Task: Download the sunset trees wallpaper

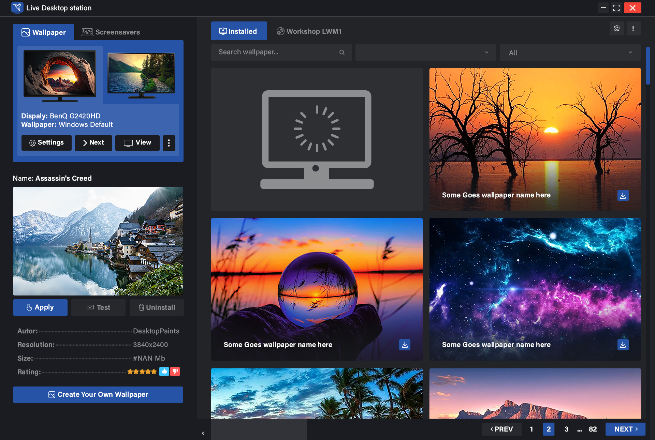Action: pos(623,195)
